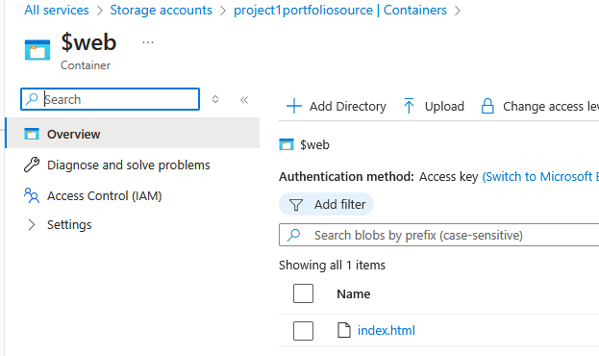Screen dimensions: 599x356
Task: Focus the sidebar Search field
Action: coord(110,99)
